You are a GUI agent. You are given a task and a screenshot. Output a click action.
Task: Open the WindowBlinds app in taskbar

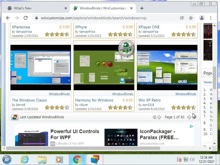(95, 159)
